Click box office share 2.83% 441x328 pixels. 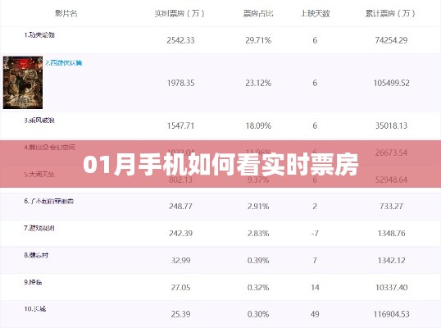(x=258, y=233)
